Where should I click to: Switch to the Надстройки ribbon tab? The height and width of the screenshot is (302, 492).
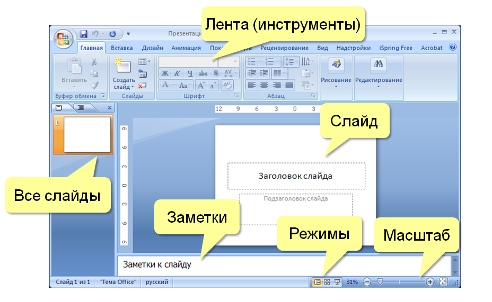(353, 48)
